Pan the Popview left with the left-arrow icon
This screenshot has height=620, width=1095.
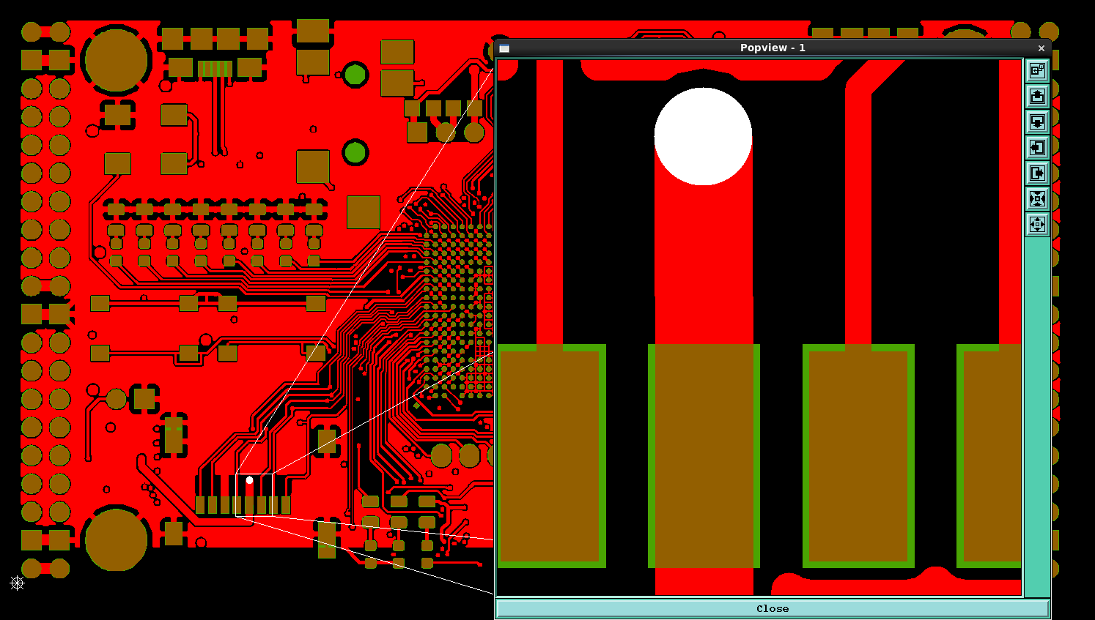click(x=1037, y=147)
